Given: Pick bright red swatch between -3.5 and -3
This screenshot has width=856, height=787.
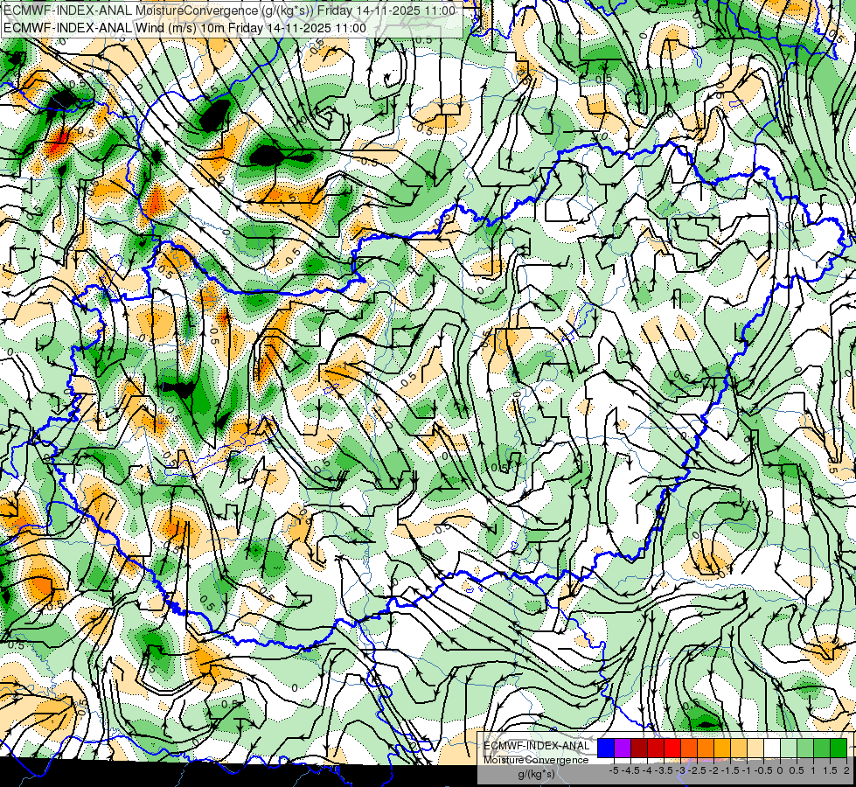Looking at the screenshot, I should pos(672,748).
